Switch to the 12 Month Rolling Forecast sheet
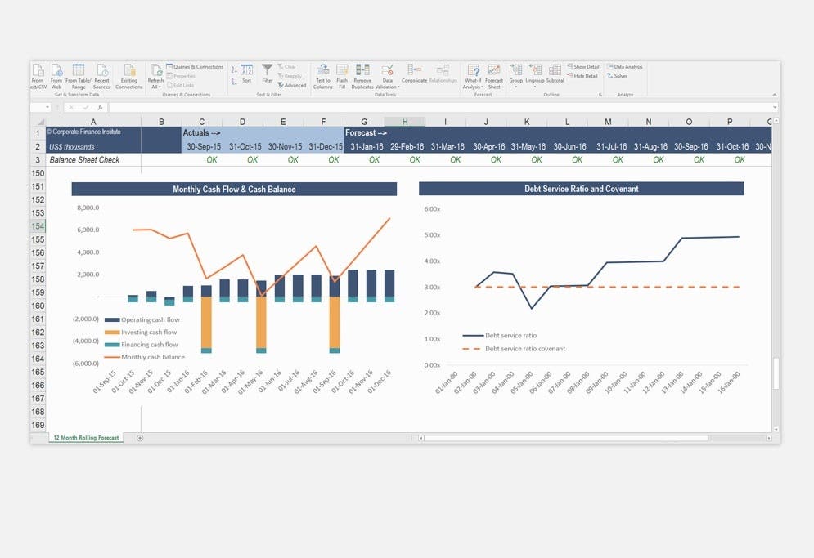The image size is (814, 558). click(84, 437)
